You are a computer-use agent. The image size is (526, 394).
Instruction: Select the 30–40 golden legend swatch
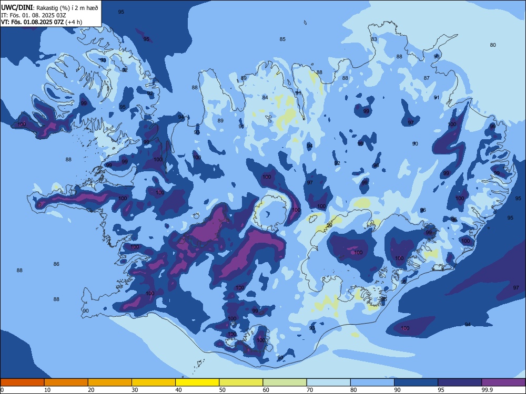point(154,382)
